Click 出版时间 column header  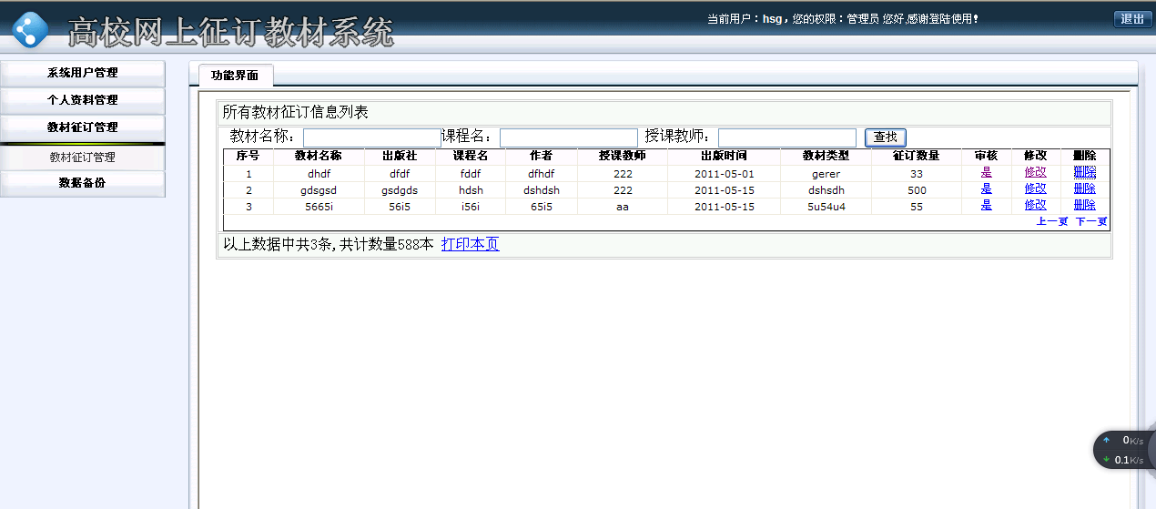pyautogui.click(x=724, y=156)
